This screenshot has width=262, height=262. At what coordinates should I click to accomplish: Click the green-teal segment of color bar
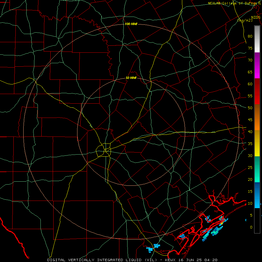[x=257, y=169]
